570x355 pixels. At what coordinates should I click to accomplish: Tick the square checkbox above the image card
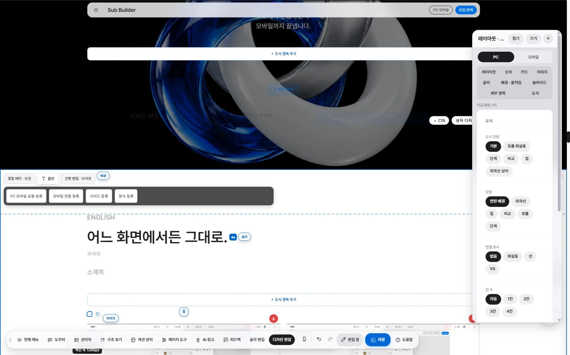tap(89, 314)
